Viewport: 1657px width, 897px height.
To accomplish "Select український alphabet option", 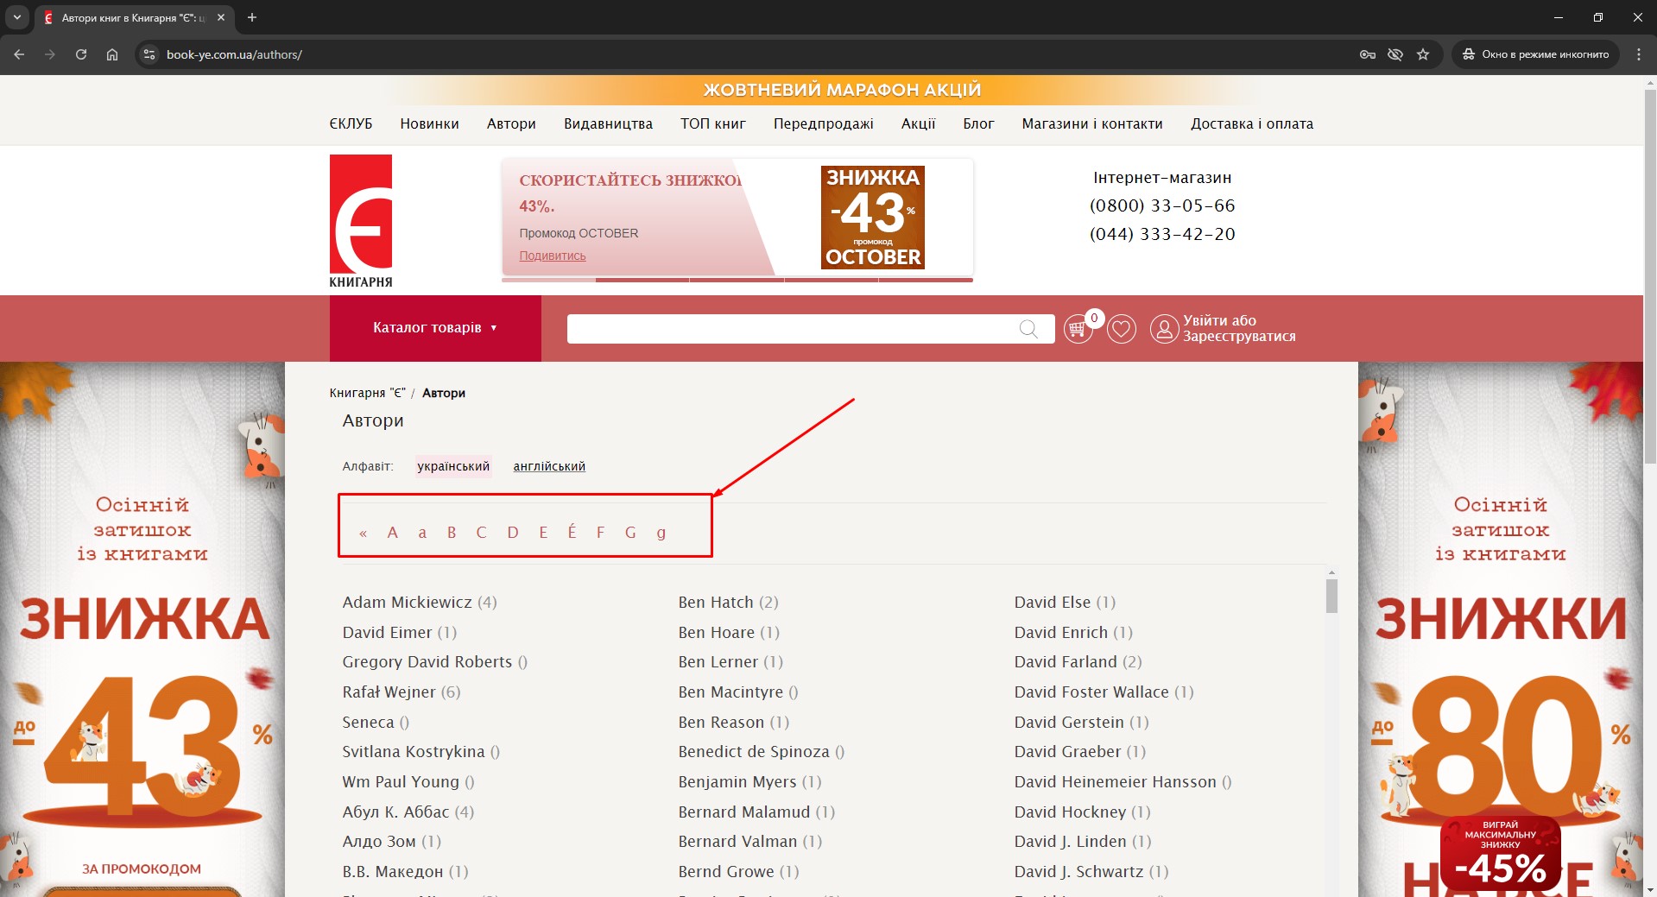I will [453, 466].
